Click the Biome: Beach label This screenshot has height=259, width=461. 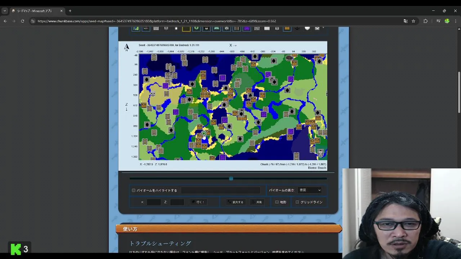317,168
